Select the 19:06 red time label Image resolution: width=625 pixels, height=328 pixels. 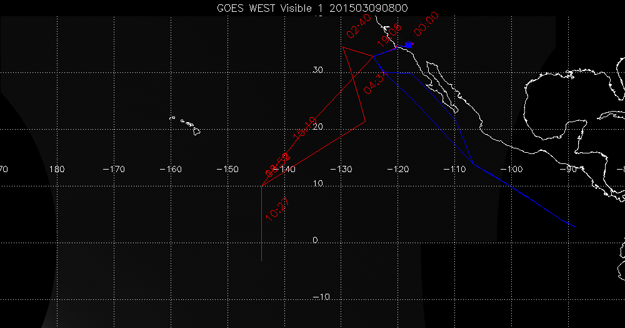(x=389, y=36)
